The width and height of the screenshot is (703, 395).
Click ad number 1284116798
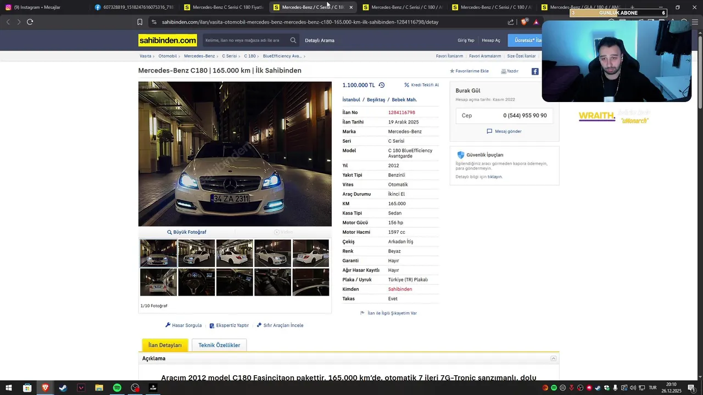401,112
